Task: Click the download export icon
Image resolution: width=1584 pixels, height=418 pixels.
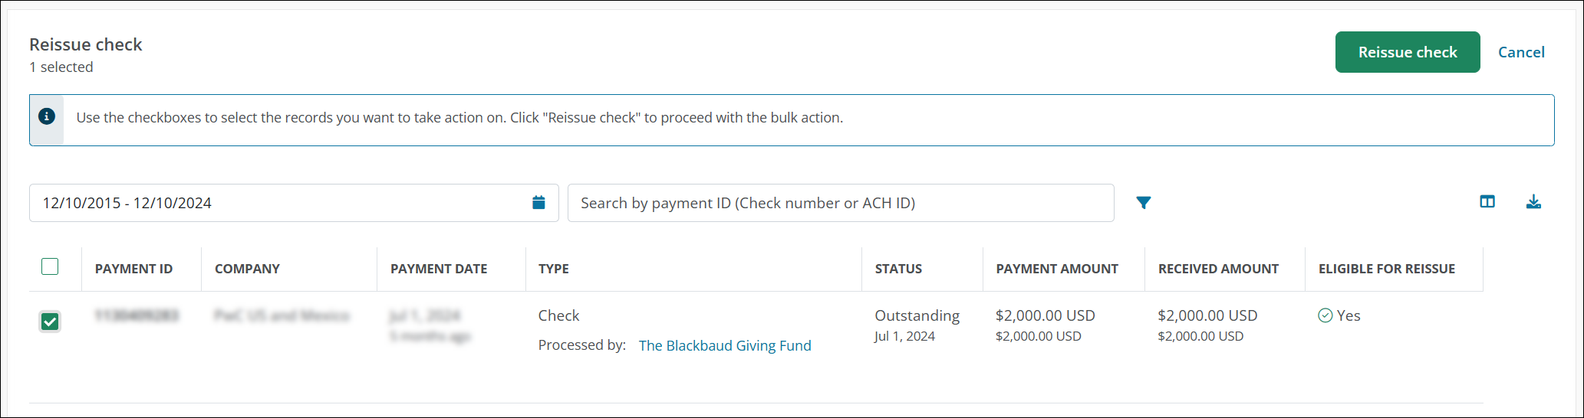Action: 1533,202
